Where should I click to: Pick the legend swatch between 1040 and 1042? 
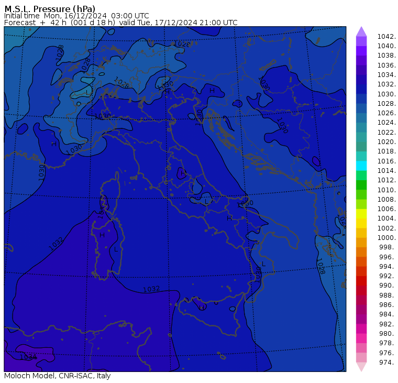[361, 41]
